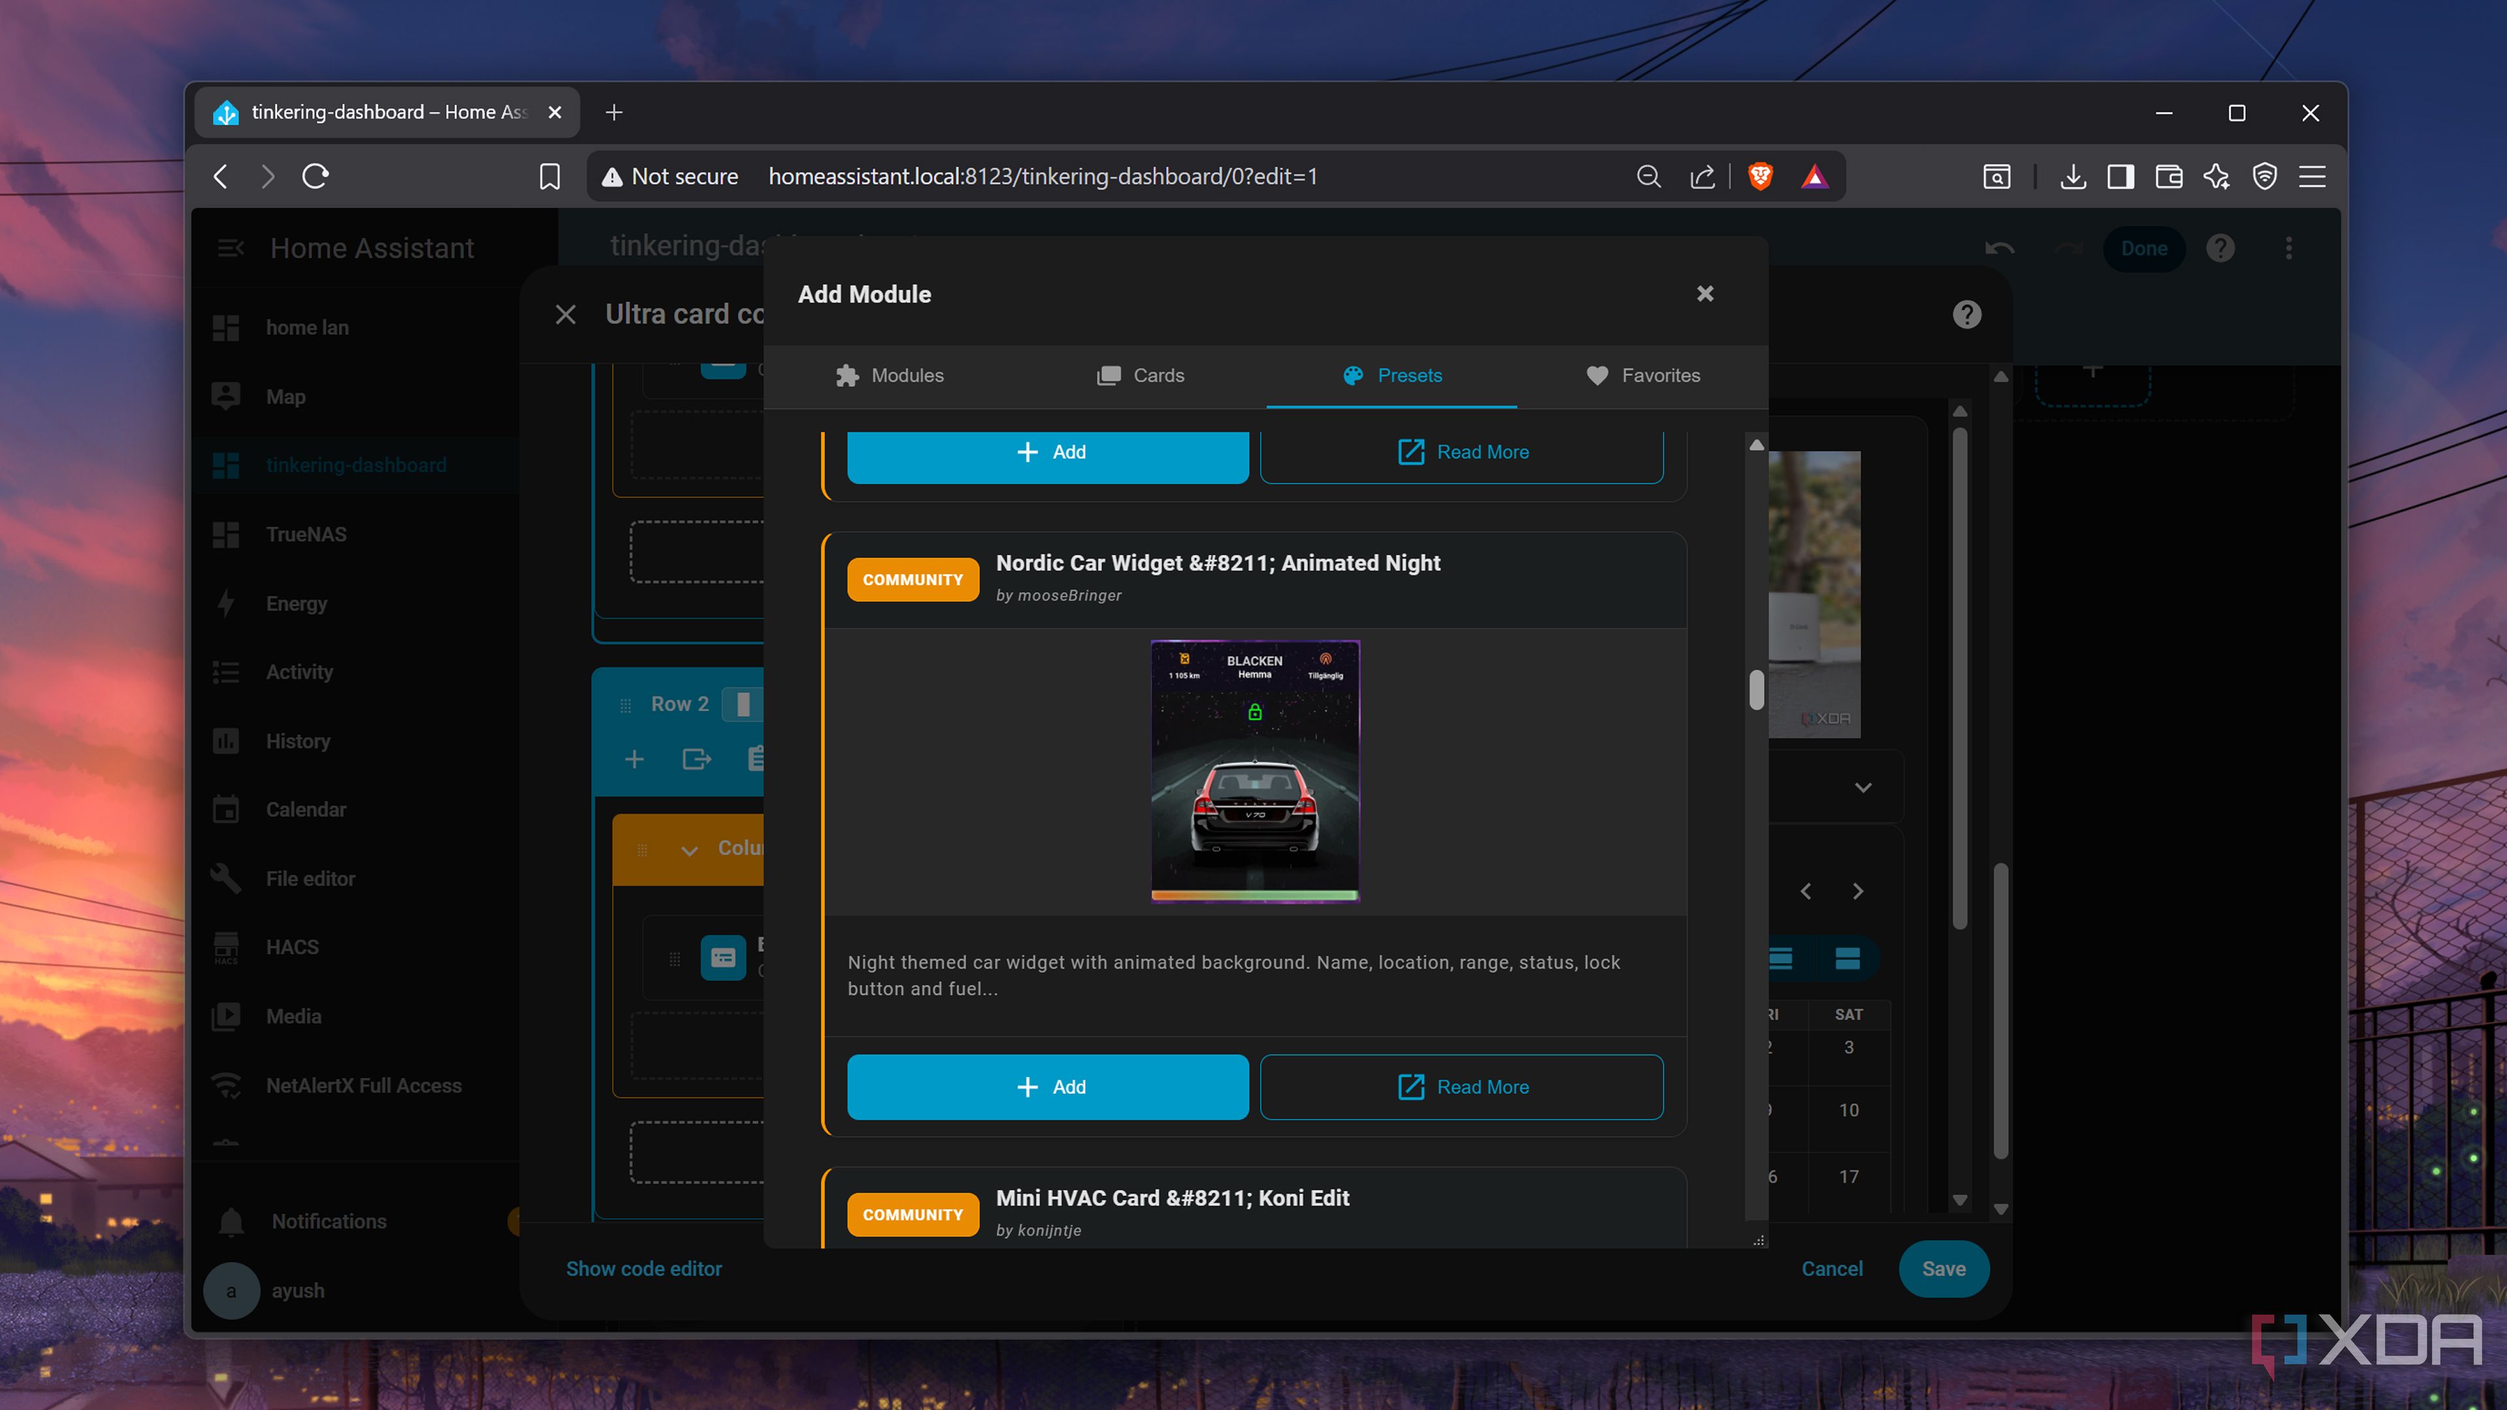This screenshot has height=1410, width=2507.
Task: Click the Done editing button
Action: tap(2144, 248)
